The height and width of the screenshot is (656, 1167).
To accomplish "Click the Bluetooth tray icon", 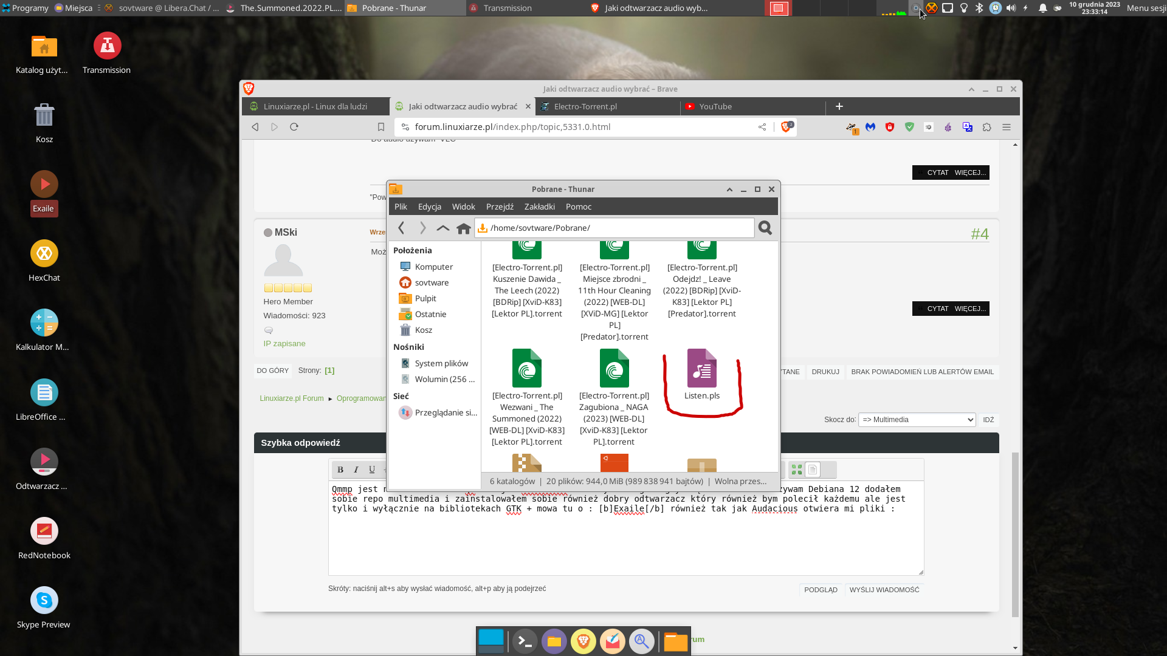I will click(x=979, y=8).
